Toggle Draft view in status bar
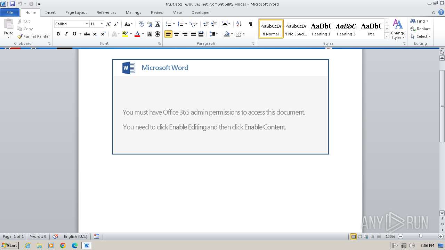 379,236
